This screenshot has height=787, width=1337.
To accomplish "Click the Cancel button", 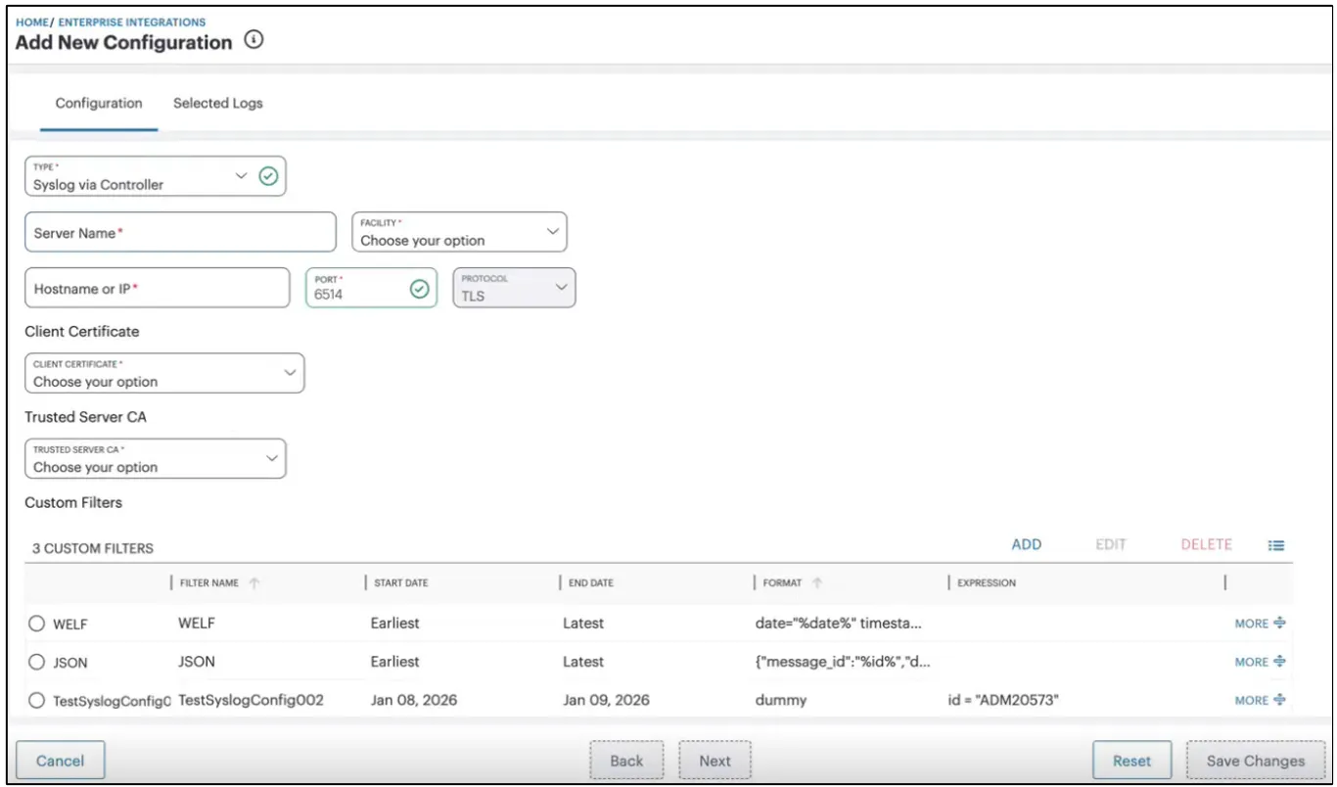I will (61, 761).
